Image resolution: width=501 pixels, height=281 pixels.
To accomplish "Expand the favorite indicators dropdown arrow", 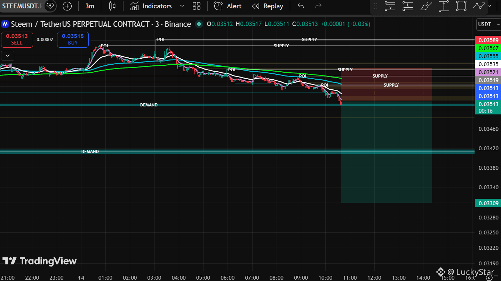I will [182, 6].
